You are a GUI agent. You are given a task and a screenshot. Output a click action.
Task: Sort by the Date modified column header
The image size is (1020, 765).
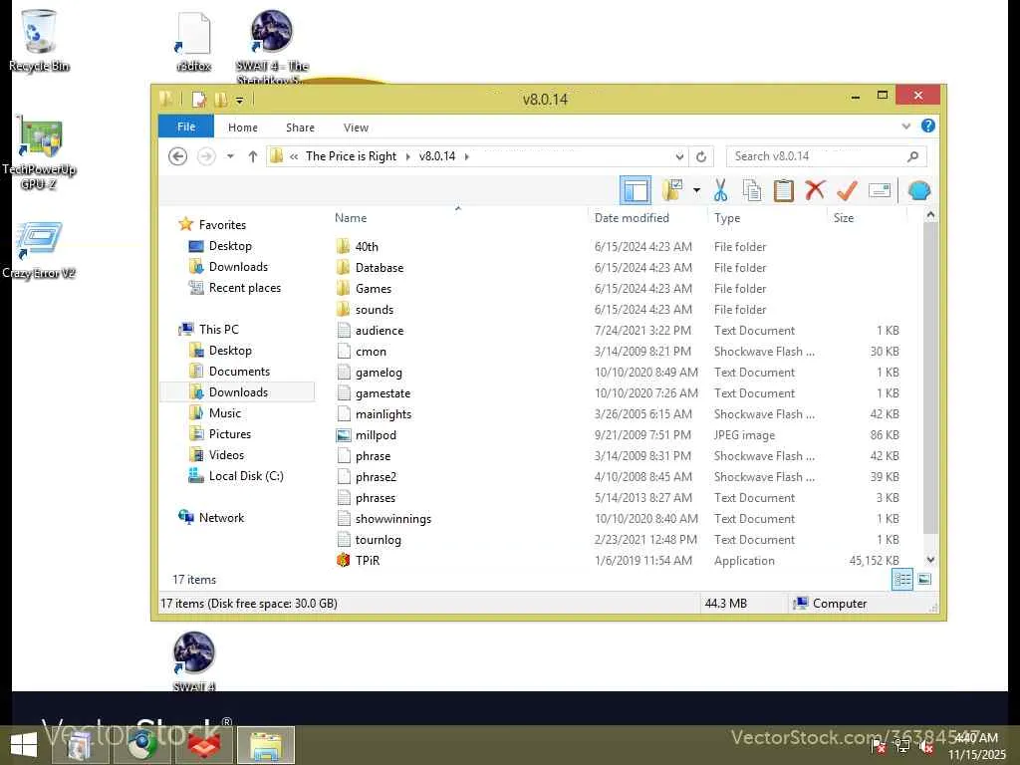coord(632,218)
